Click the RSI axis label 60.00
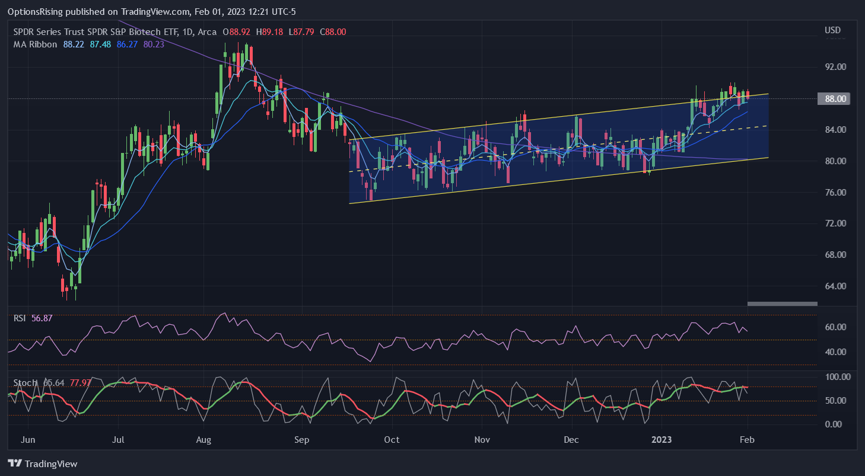This screenshot has width=865, height=476. point(834,327)
